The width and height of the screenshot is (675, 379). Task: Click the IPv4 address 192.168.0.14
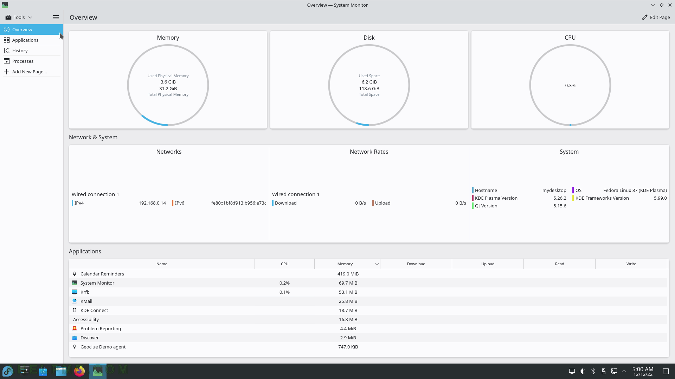click(152, 203)
